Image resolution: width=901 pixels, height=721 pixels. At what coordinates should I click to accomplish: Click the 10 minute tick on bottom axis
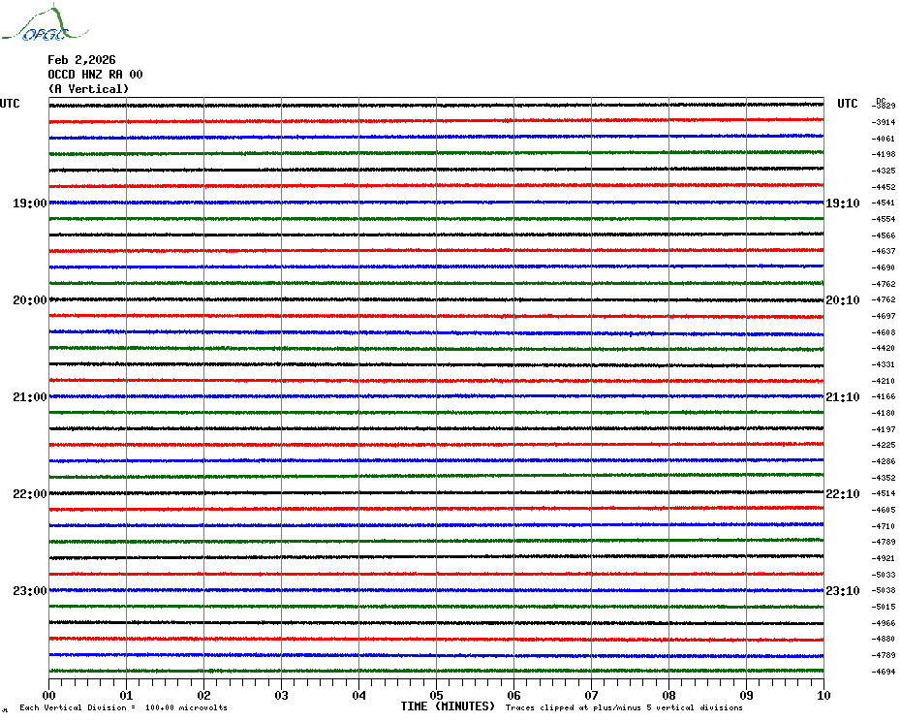click(x=823, y=695)
